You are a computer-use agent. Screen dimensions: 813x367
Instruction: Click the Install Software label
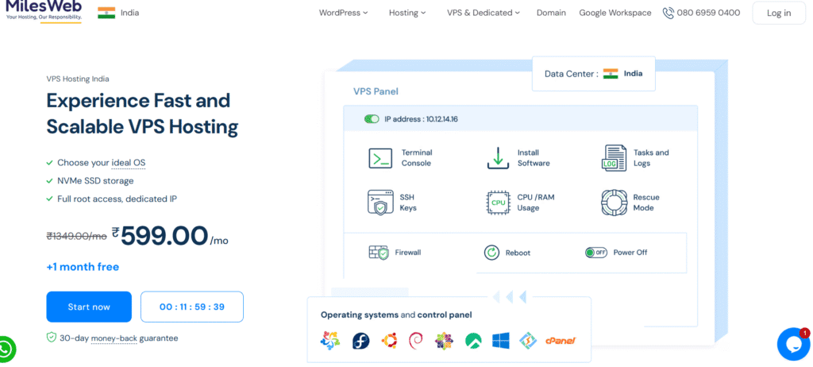(534, 158)
